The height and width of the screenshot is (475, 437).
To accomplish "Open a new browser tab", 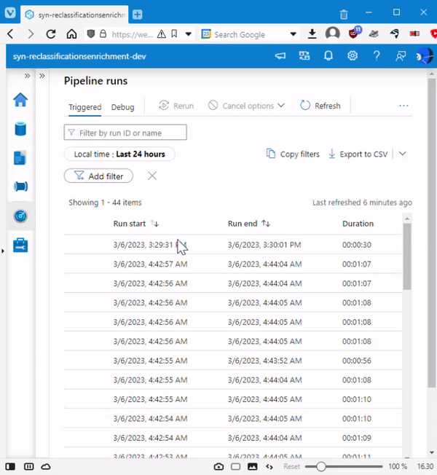I will pos(138,15).
